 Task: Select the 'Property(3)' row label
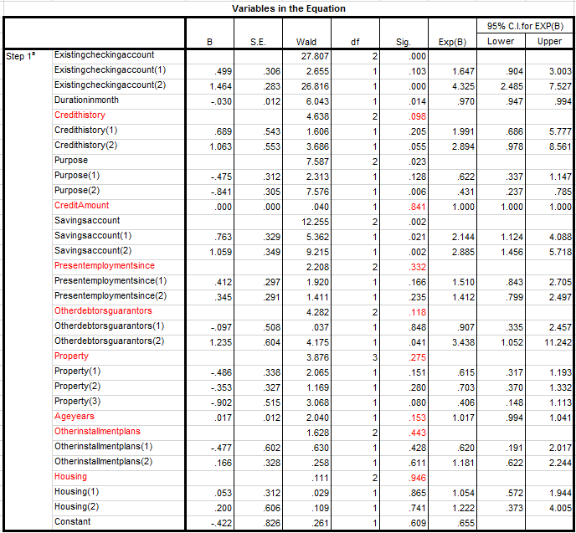point(77,401)
